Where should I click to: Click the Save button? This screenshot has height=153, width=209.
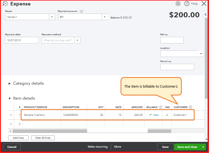[x=165, y=147]
